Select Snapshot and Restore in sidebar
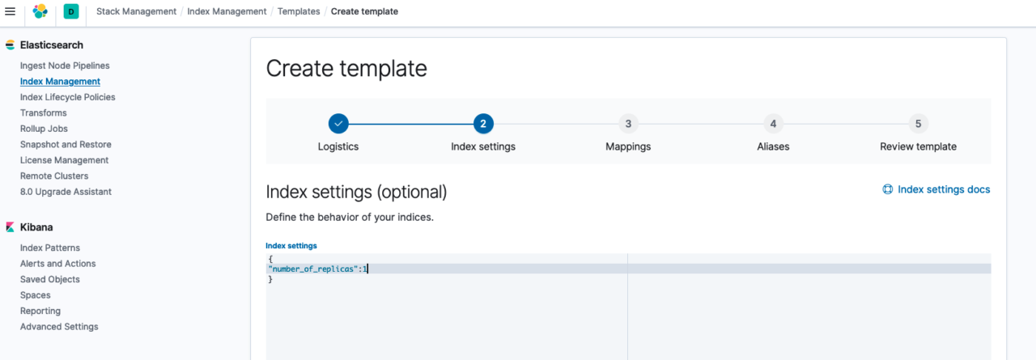Image resolution: width=1036 pixels, height=360 pixels. (x=66, y=144)
